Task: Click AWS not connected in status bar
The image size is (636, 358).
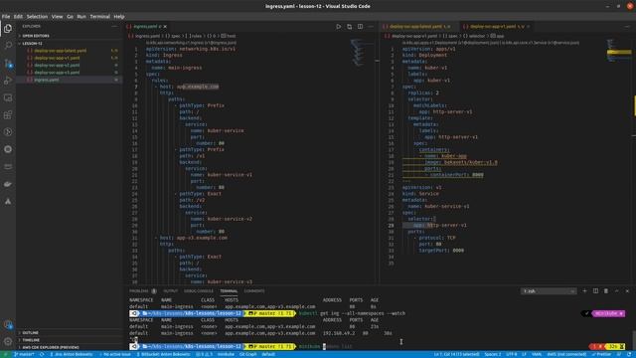Action: tap(566, 354)
